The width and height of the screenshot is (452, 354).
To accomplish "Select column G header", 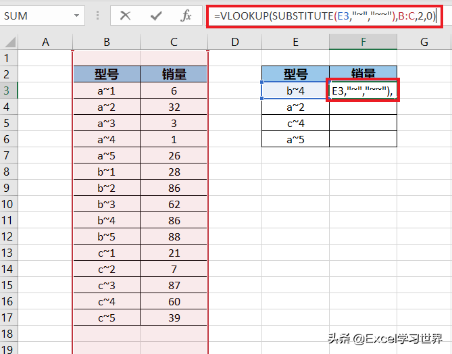I will [x=424, y=42].
